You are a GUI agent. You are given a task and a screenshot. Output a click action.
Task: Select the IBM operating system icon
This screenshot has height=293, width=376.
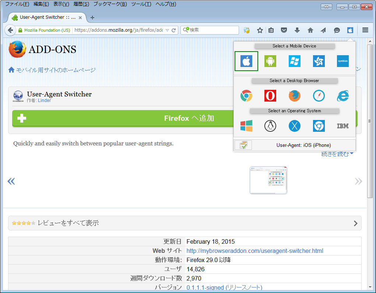pos(342,126)
